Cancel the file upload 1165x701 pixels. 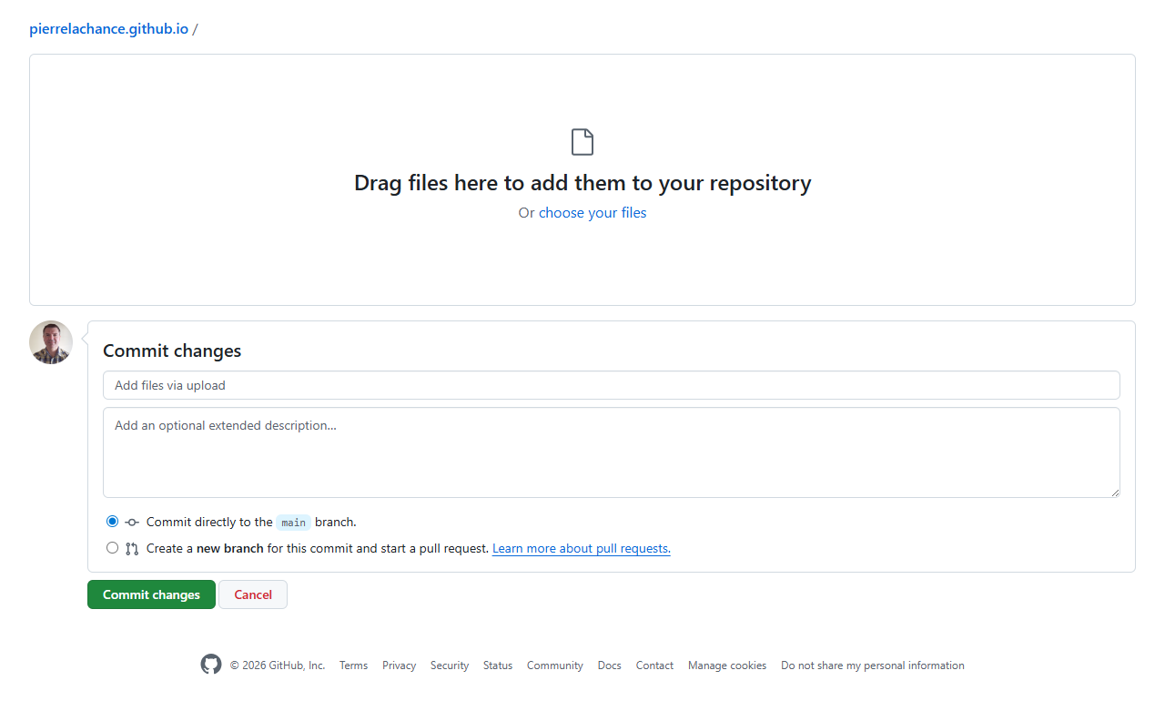click(x=253, y=594)
